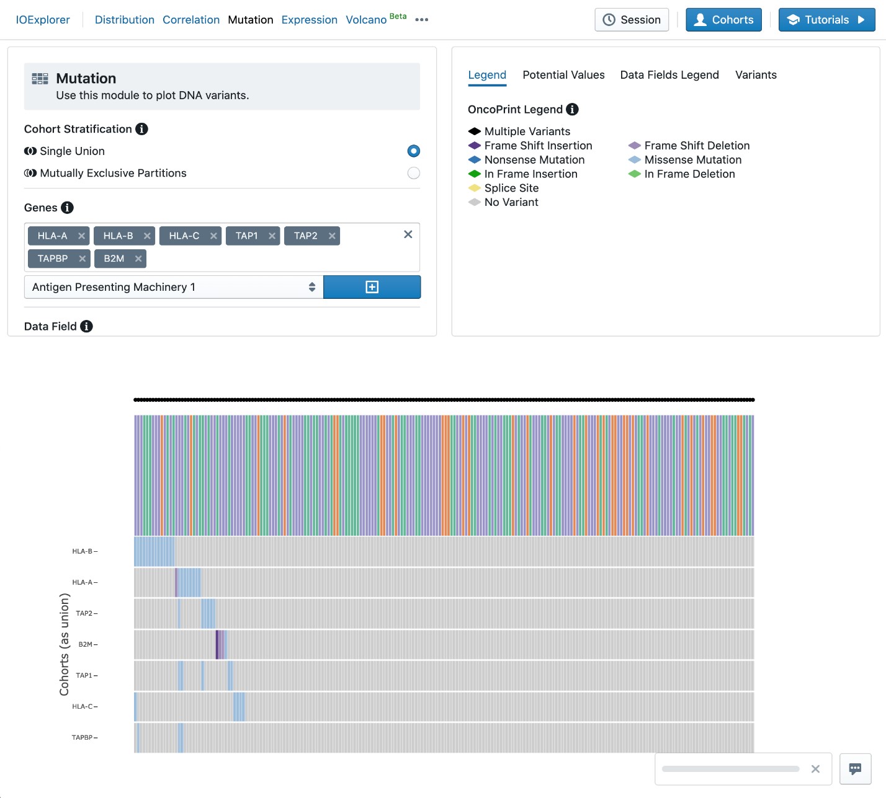Viewport: 886px width, 798px height.
Task: Go to the Expression module
Action: pyautogui.click(x=309, y=20)
